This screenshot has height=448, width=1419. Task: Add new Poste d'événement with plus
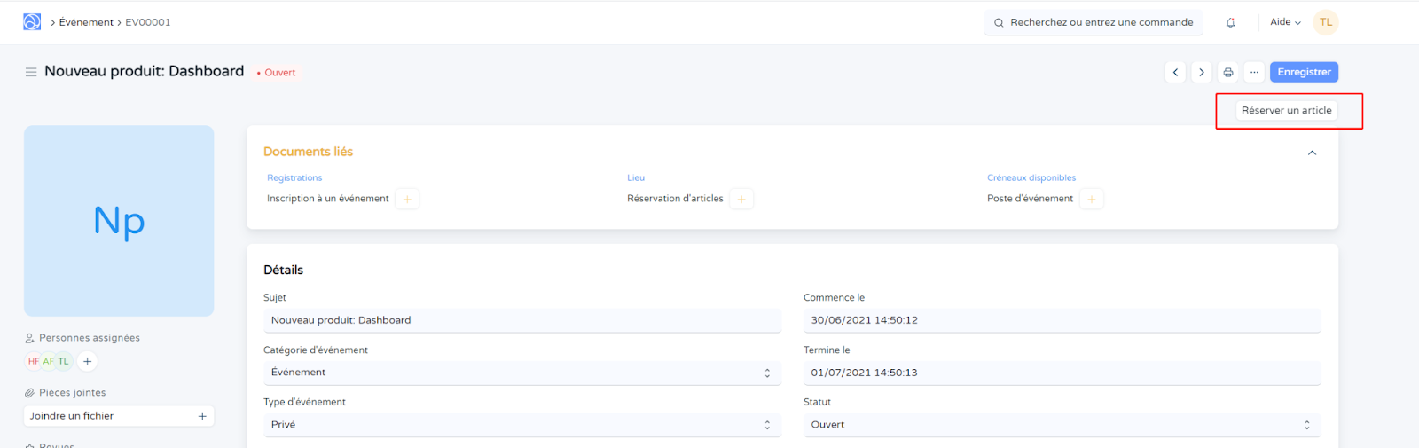[x=1092, y=199]
